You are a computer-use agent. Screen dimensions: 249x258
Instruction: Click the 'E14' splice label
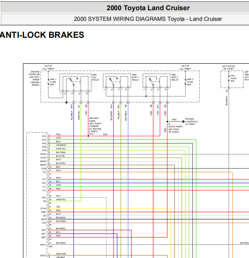coord(91,134)
